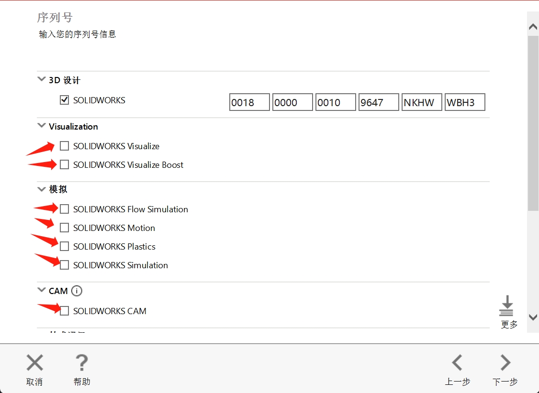Proceed with 下一步 arrow
The image size is (539, 393).
point(505,363)
